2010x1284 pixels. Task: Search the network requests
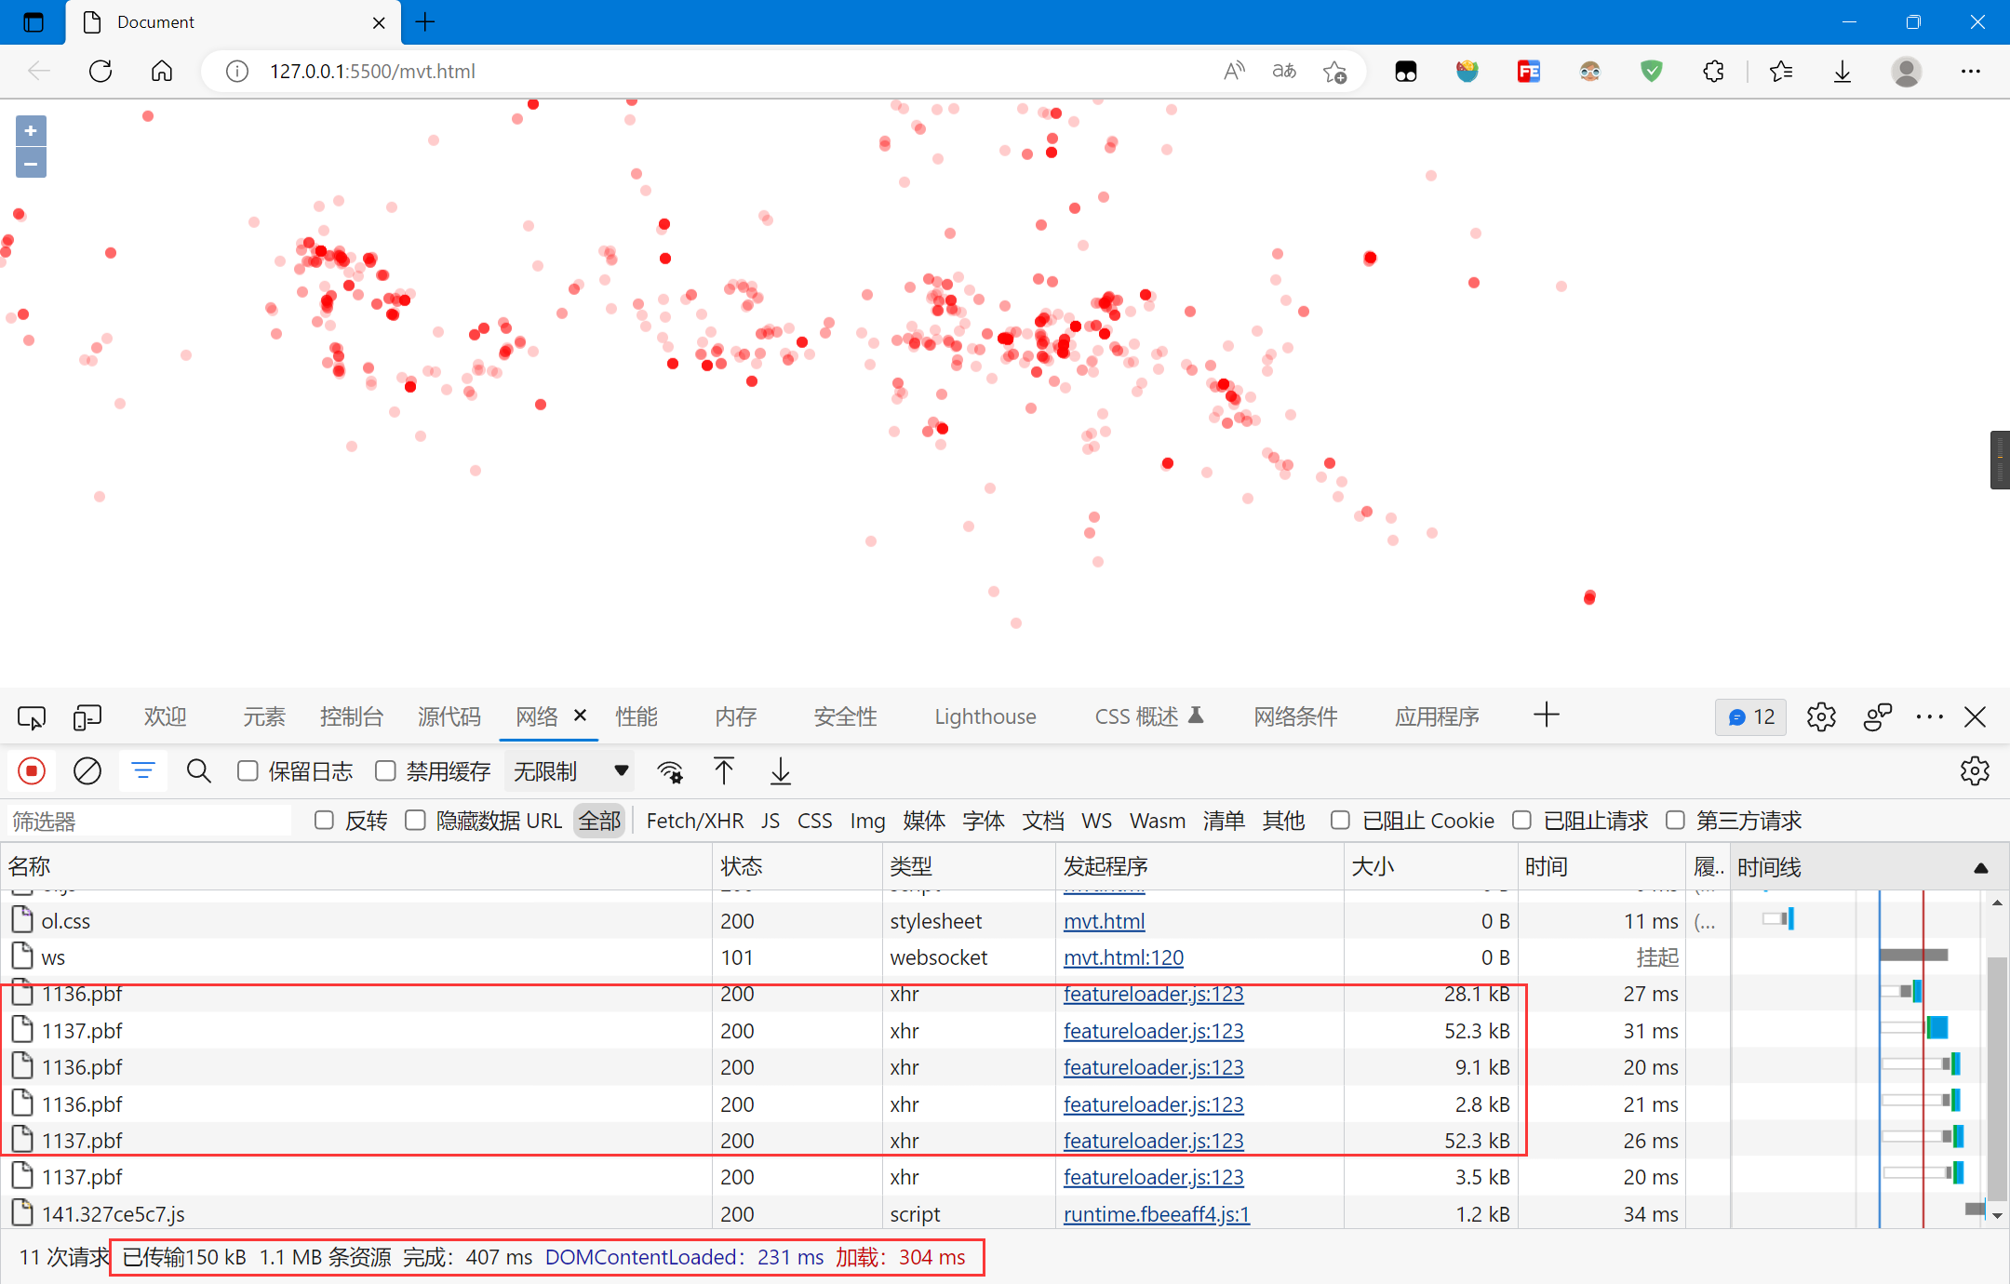tap(199, 771)
